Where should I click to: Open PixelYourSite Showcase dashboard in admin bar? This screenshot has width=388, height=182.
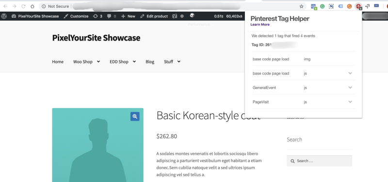click(x=35, y=16)
